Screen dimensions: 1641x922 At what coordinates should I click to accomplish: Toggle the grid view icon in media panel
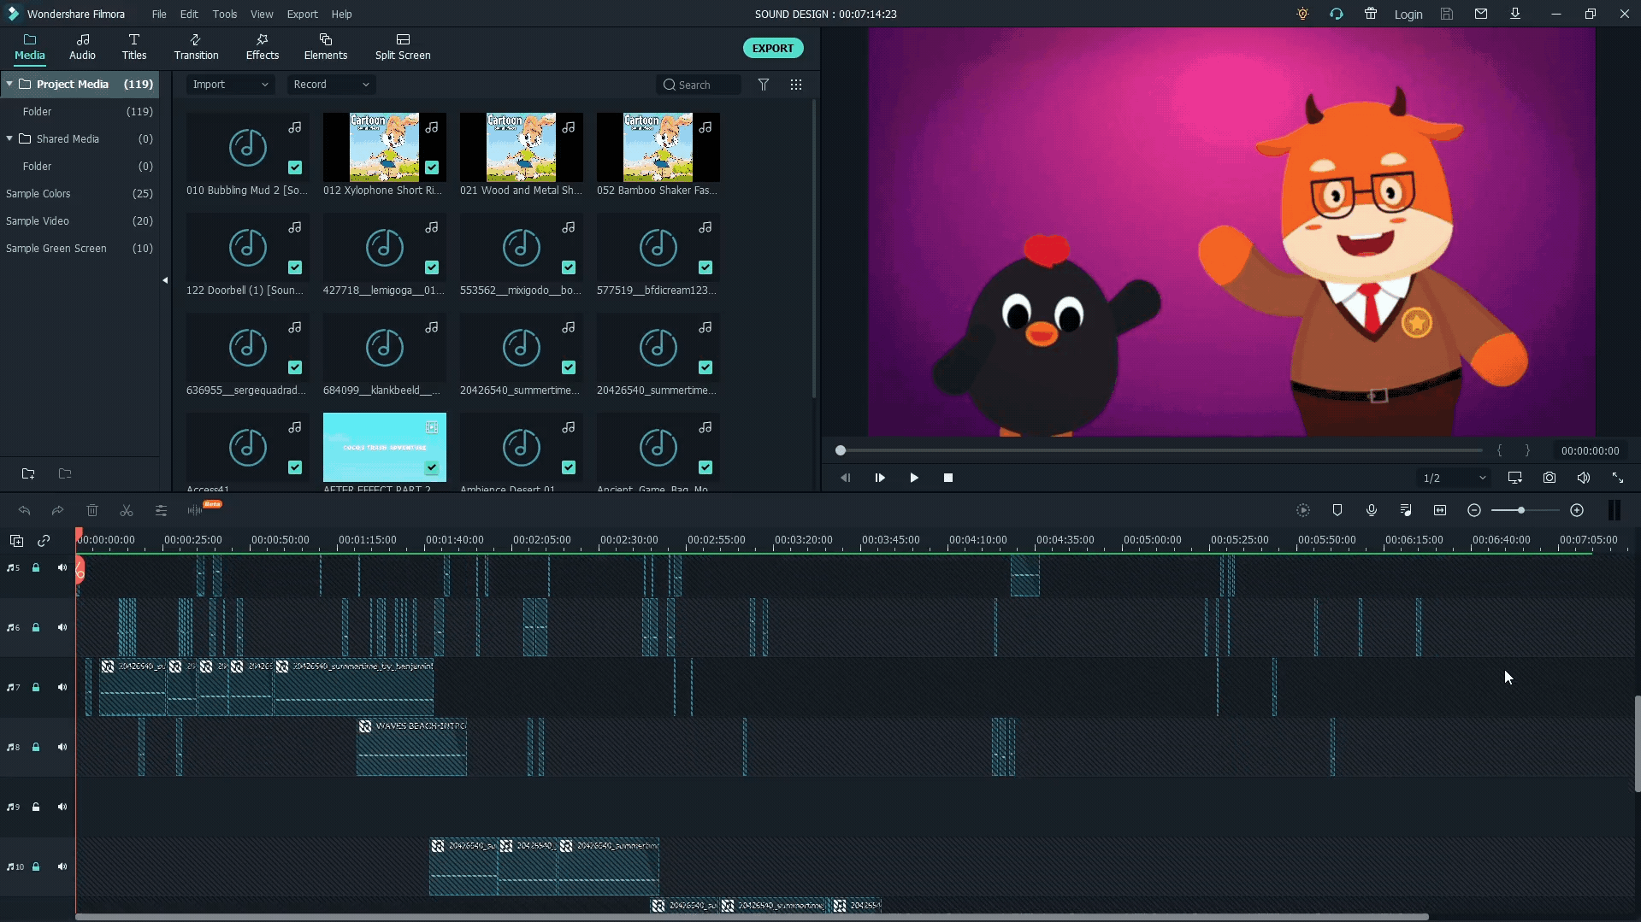[796, 85]
